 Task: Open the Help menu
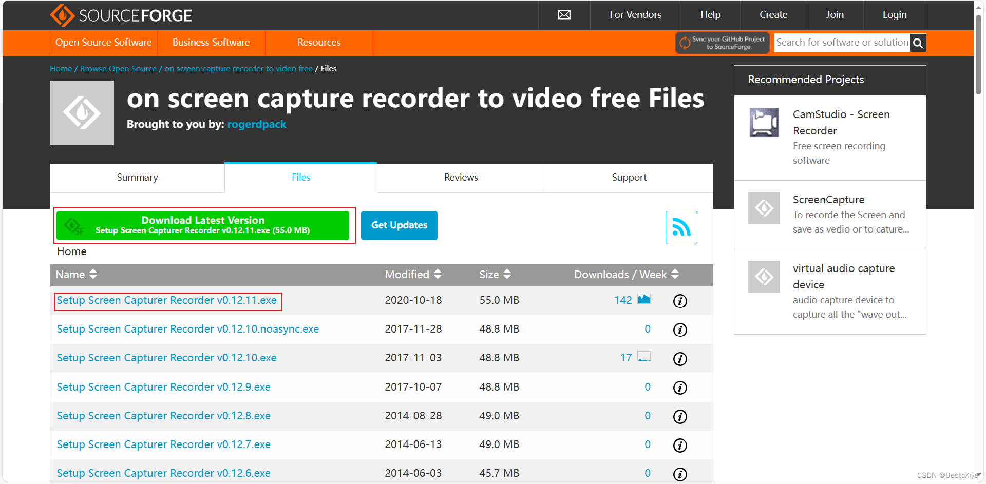pyautogui.click(x=710, y=15)
